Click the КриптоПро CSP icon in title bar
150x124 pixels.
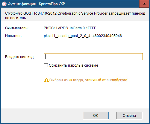(4, 4)
